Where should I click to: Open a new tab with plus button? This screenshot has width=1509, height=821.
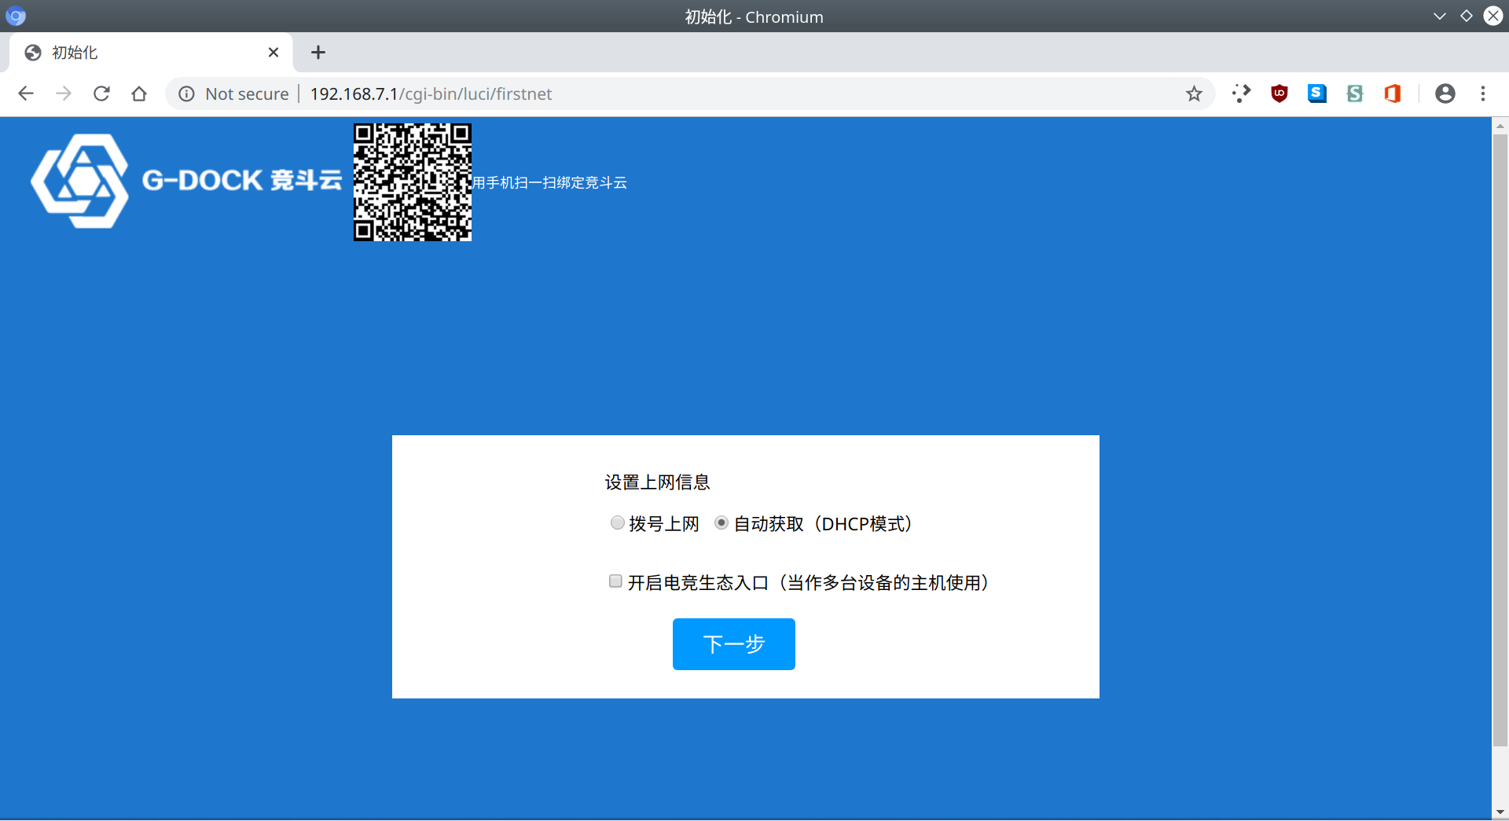pos(318,53)
